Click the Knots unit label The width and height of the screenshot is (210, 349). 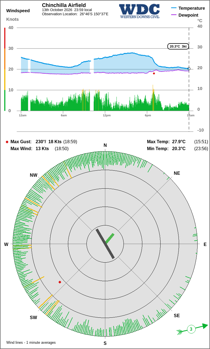point(12,19)
